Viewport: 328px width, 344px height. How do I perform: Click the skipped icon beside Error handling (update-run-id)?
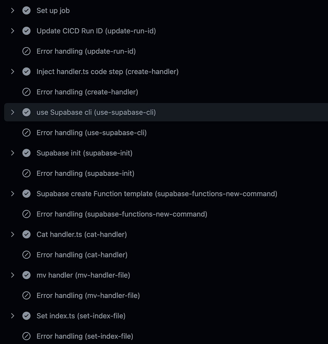[x=26, y=51]
